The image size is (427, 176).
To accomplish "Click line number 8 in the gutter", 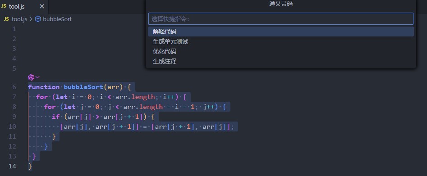I will tap(14, 107).
